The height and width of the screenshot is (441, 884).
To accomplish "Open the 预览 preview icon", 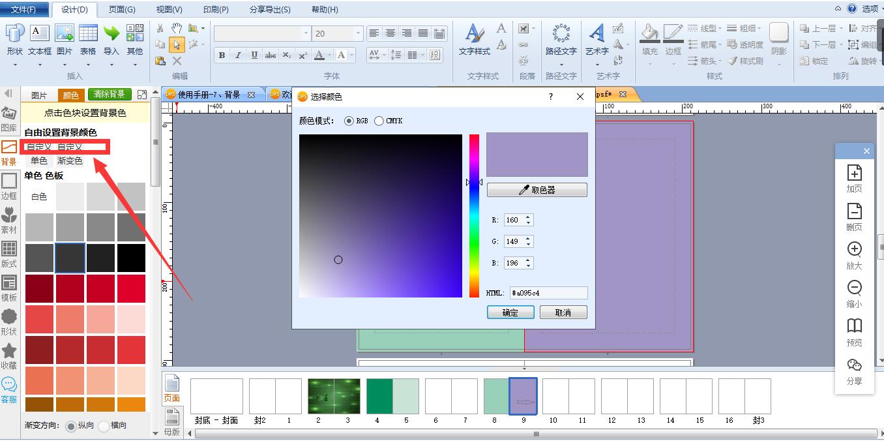I will point(854,332).
